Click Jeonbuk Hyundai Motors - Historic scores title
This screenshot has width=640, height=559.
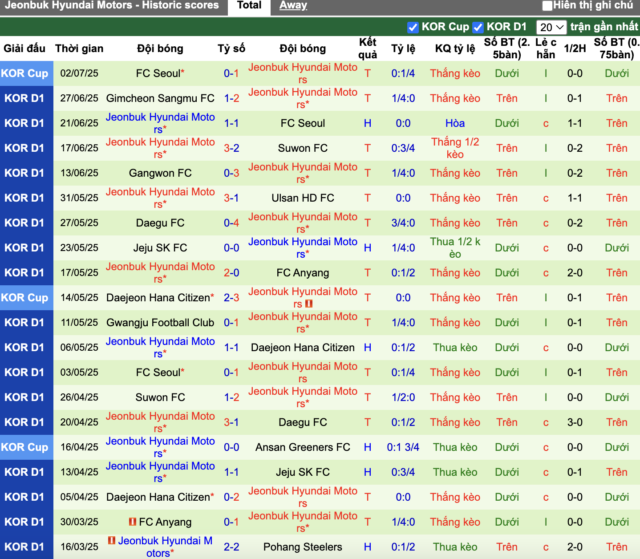[x=112, y=5]
